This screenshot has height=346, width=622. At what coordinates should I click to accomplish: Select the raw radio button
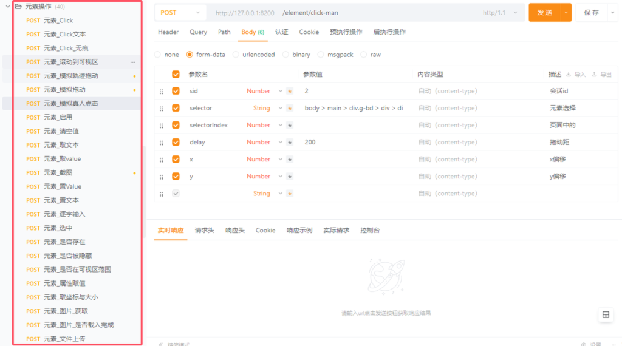point(363,55)
